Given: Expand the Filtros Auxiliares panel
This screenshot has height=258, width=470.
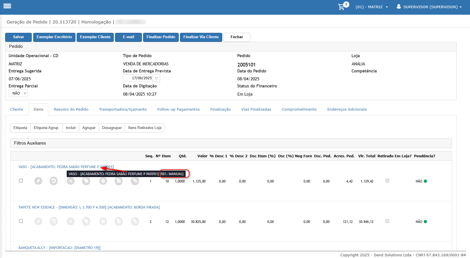Looking at the screenshot, I should click(x=231, y=143).
